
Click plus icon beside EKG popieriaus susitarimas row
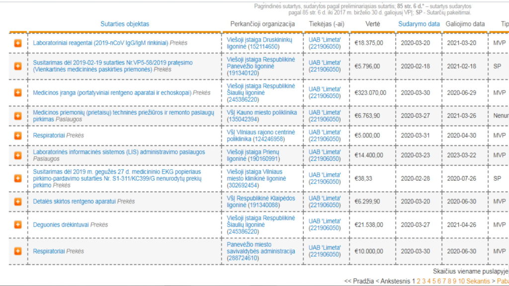(x=17, y=178)
